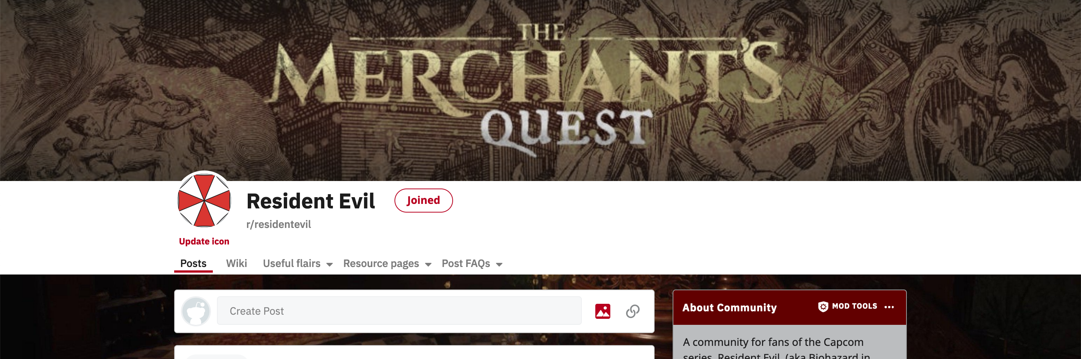Click the link post icon
The height and width of the screenshot is (359, 1081).
pyautogui.click(x=633, y=311)
